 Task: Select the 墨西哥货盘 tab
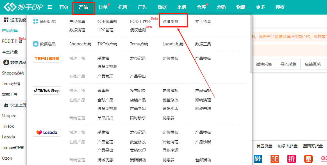click(x=313, y=146)
